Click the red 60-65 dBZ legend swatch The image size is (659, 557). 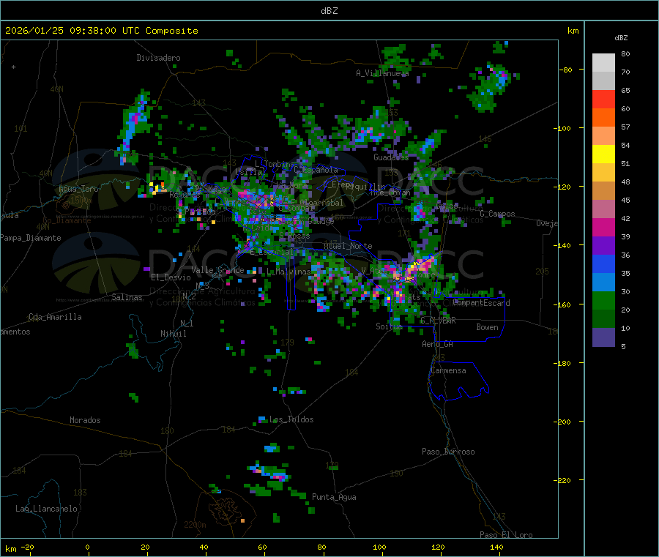[x=603, y=99]
